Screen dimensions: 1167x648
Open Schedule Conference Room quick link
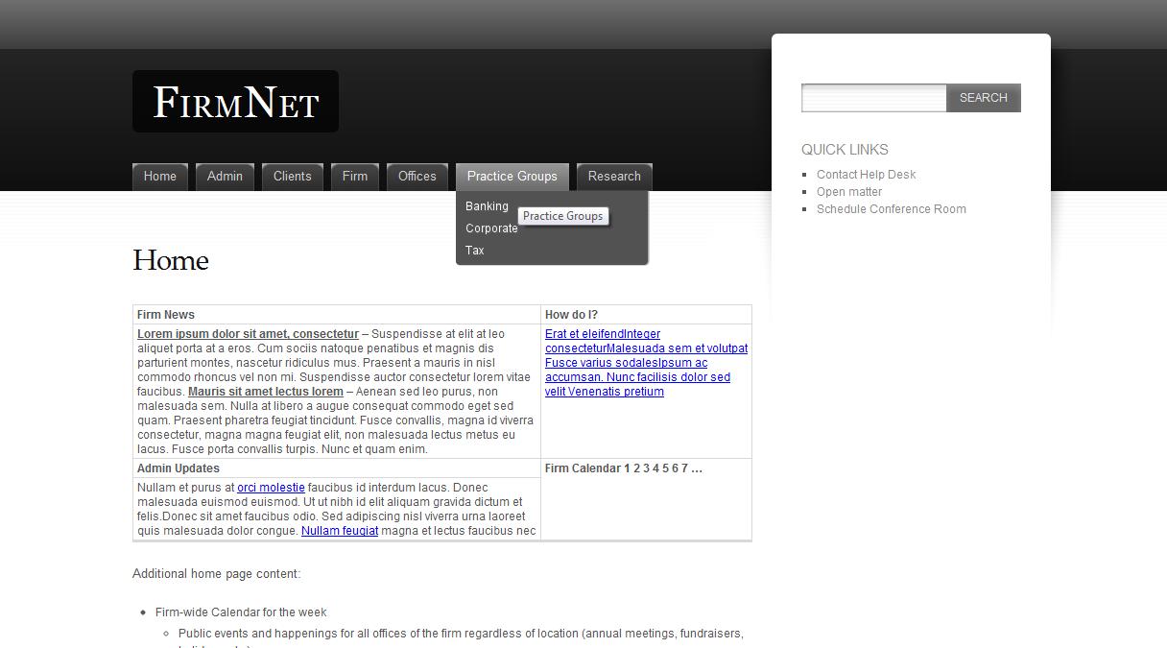click(x=892, y=209)
